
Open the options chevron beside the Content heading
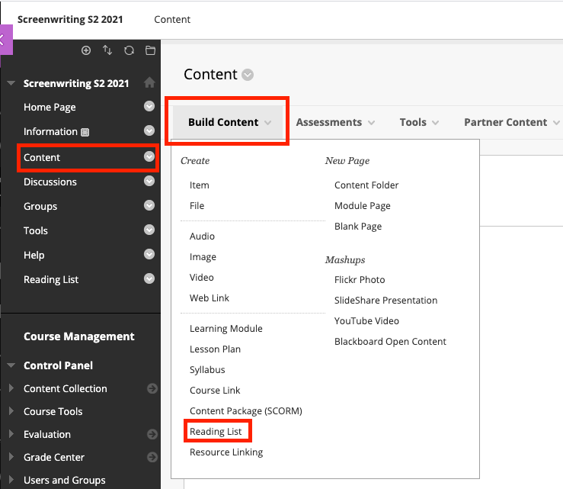click(248, 75)
